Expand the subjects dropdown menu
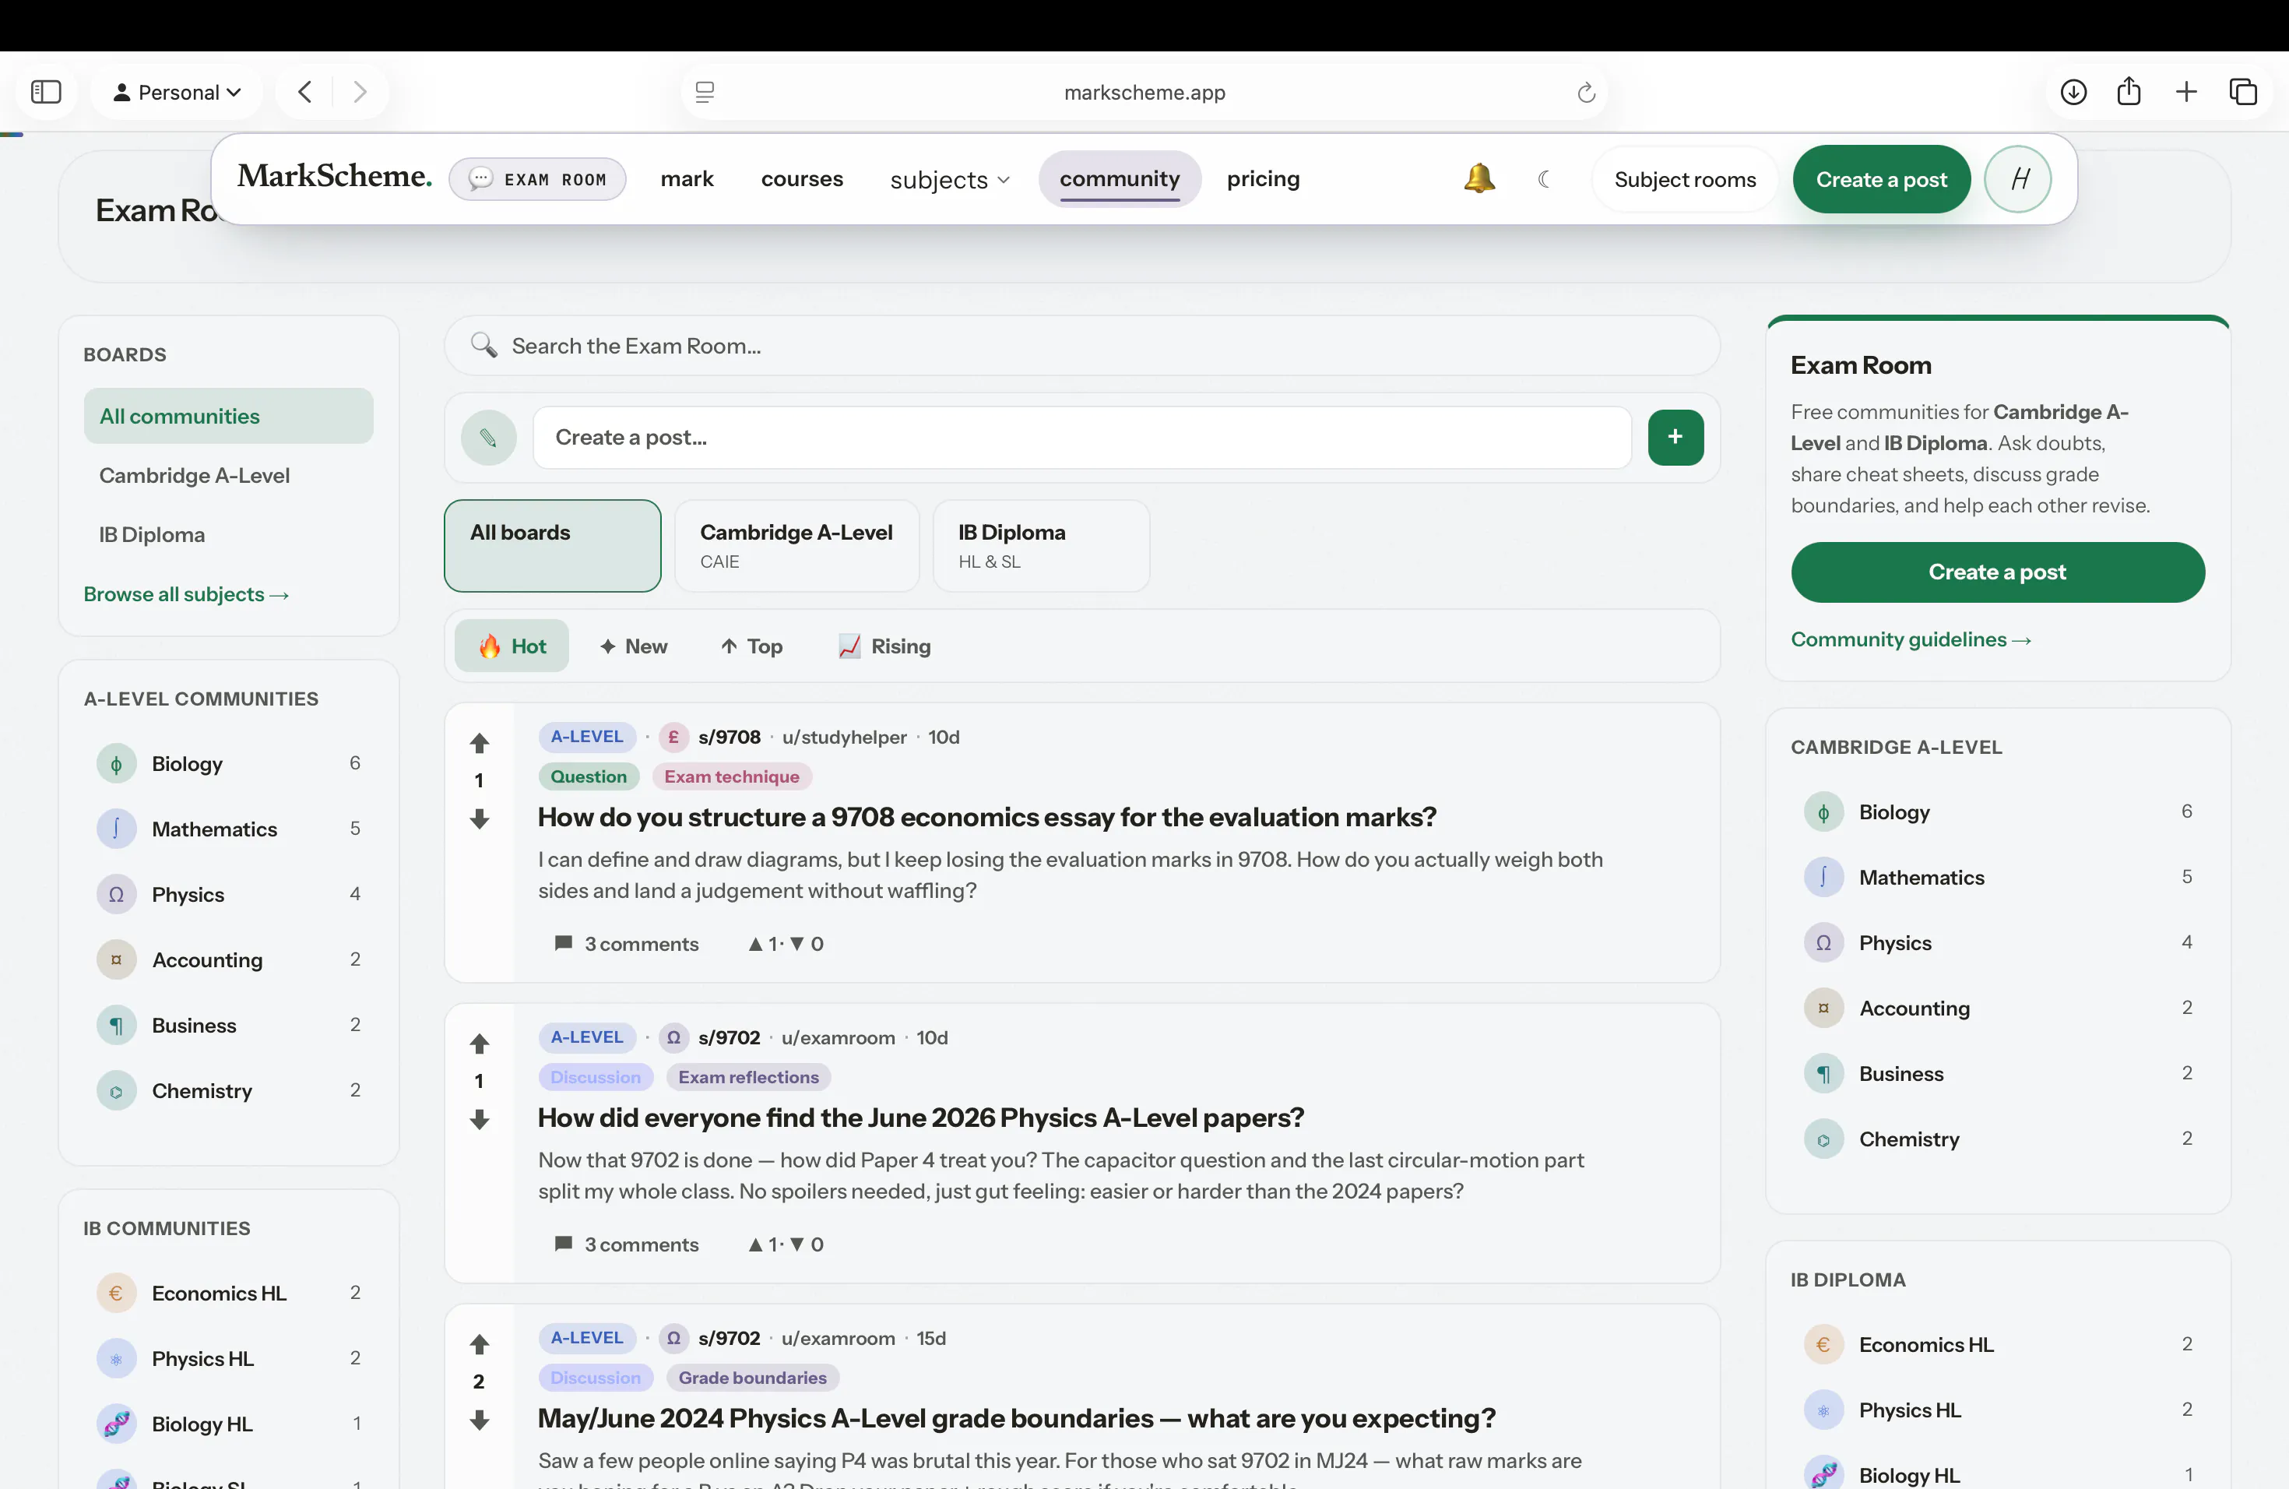Viewport: 2289px width, 1489px height. click(x=949, y=179)
